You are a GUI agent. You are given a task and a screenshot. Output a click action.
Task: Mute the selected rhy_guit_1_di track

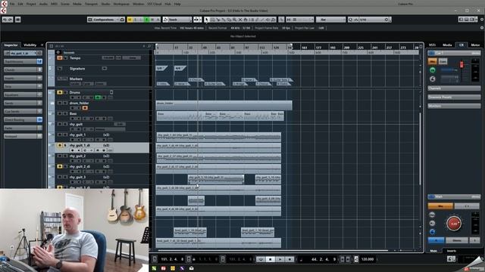(60, 145)
